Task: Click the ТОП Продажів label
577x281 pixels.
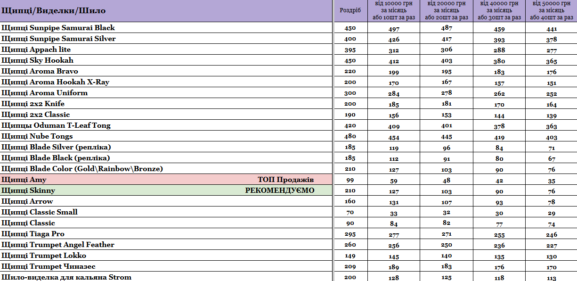Action: click(286, 180)
